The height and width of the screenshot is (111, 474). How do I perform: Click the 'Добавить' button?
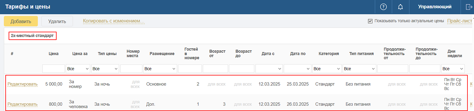click(21, 21)
